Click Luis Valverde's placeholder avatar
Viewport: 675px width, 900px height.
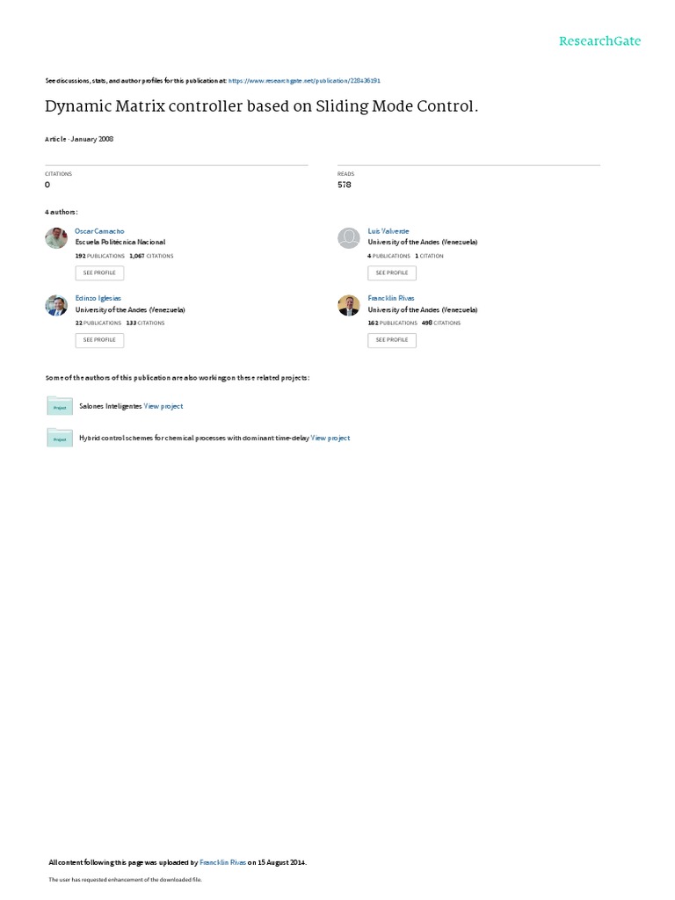pos(348,237)
